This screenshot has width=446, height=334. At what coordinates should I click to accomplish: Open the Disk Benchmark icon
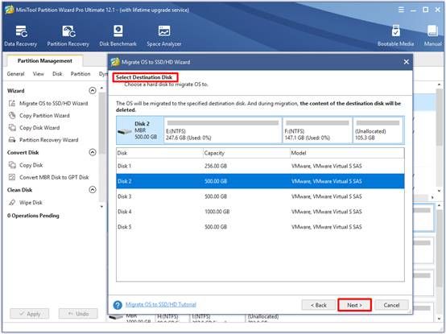(x=118, y=31)
